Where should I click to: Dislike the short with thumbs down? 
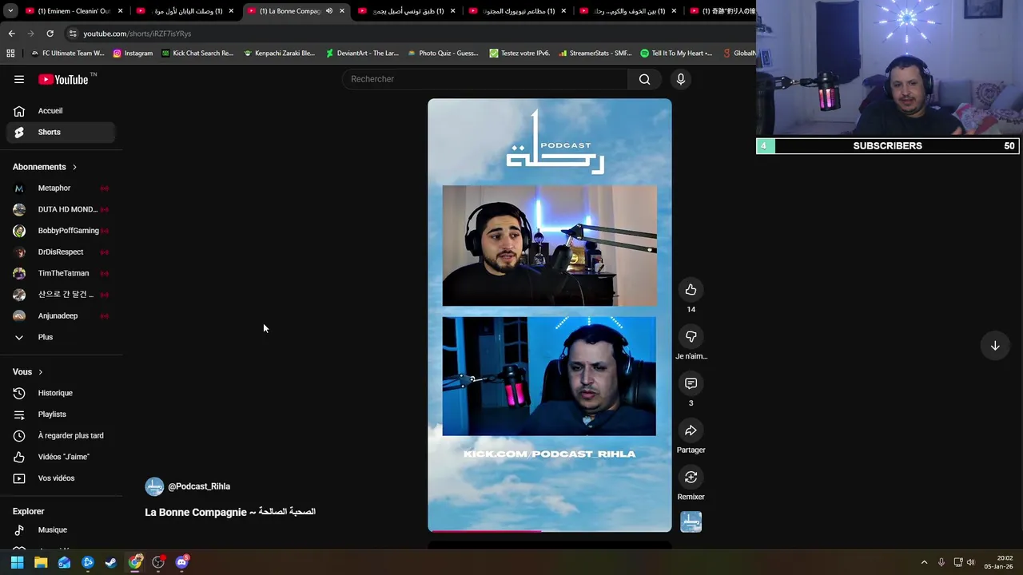tap(691, 336)
